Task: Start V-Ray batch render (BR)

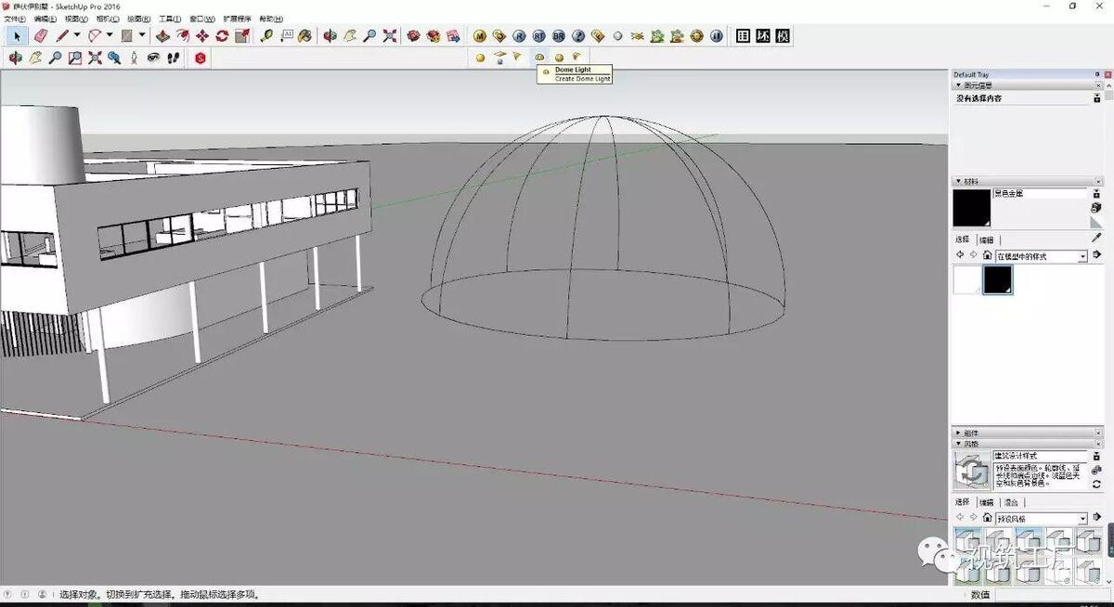Action: point(558,36)
